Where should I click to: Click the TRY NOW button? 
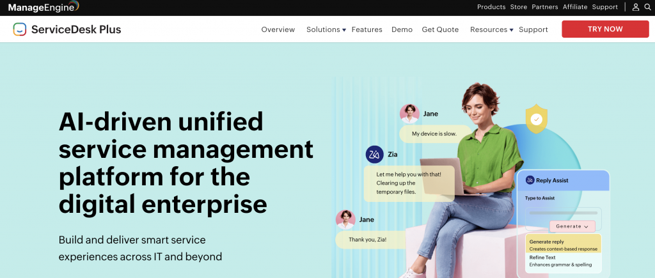605,29
